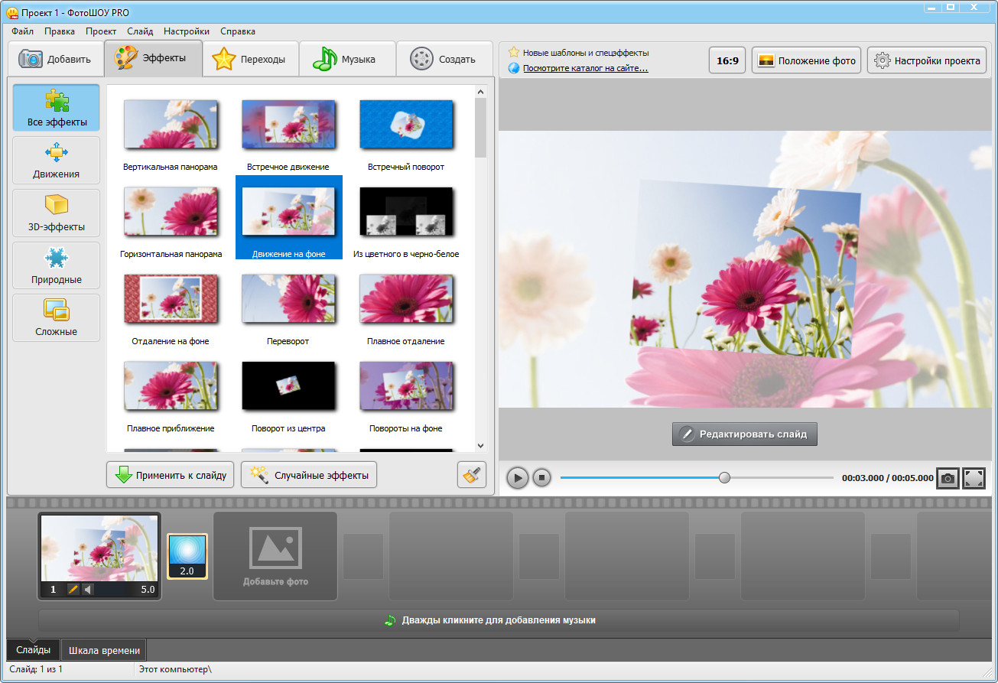Click the clear effects brush icon

point(471,475)
